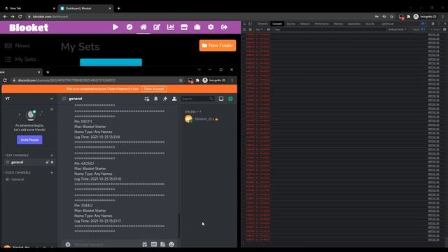Image resolution: width=448 pixels, height=252 pixels.
Task: Open Default levels dropdown in console
Action: coord(397,29)
